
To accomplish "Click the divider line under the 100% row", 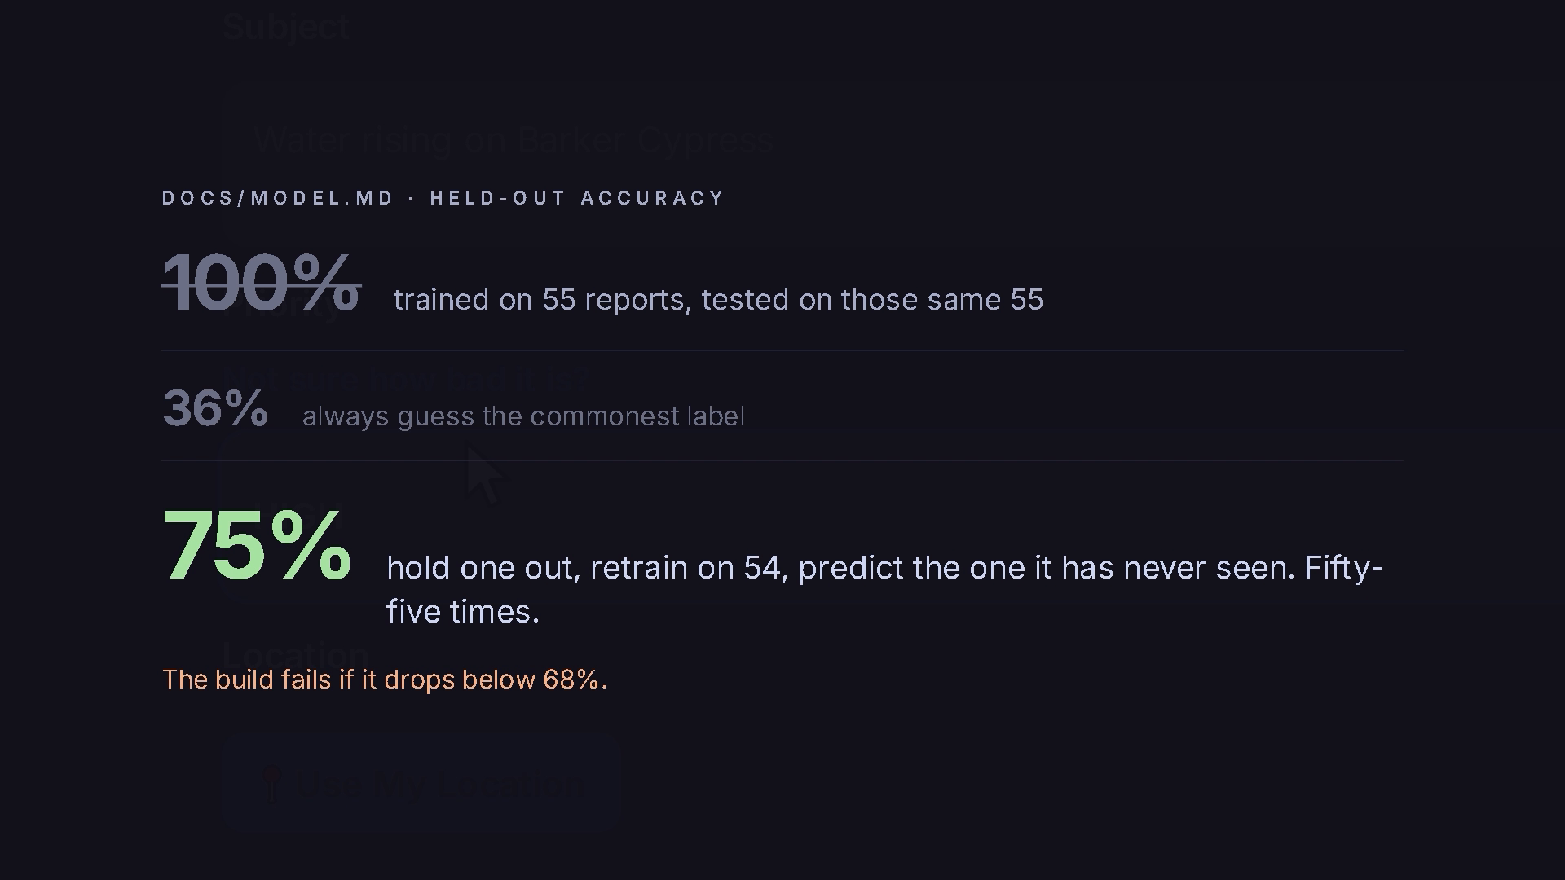I will [x=782, y=350].
